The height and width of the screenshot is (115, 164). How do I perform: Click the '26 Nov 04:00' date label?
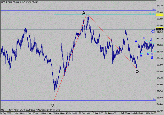pyautogui.click(x=59, y=113)
